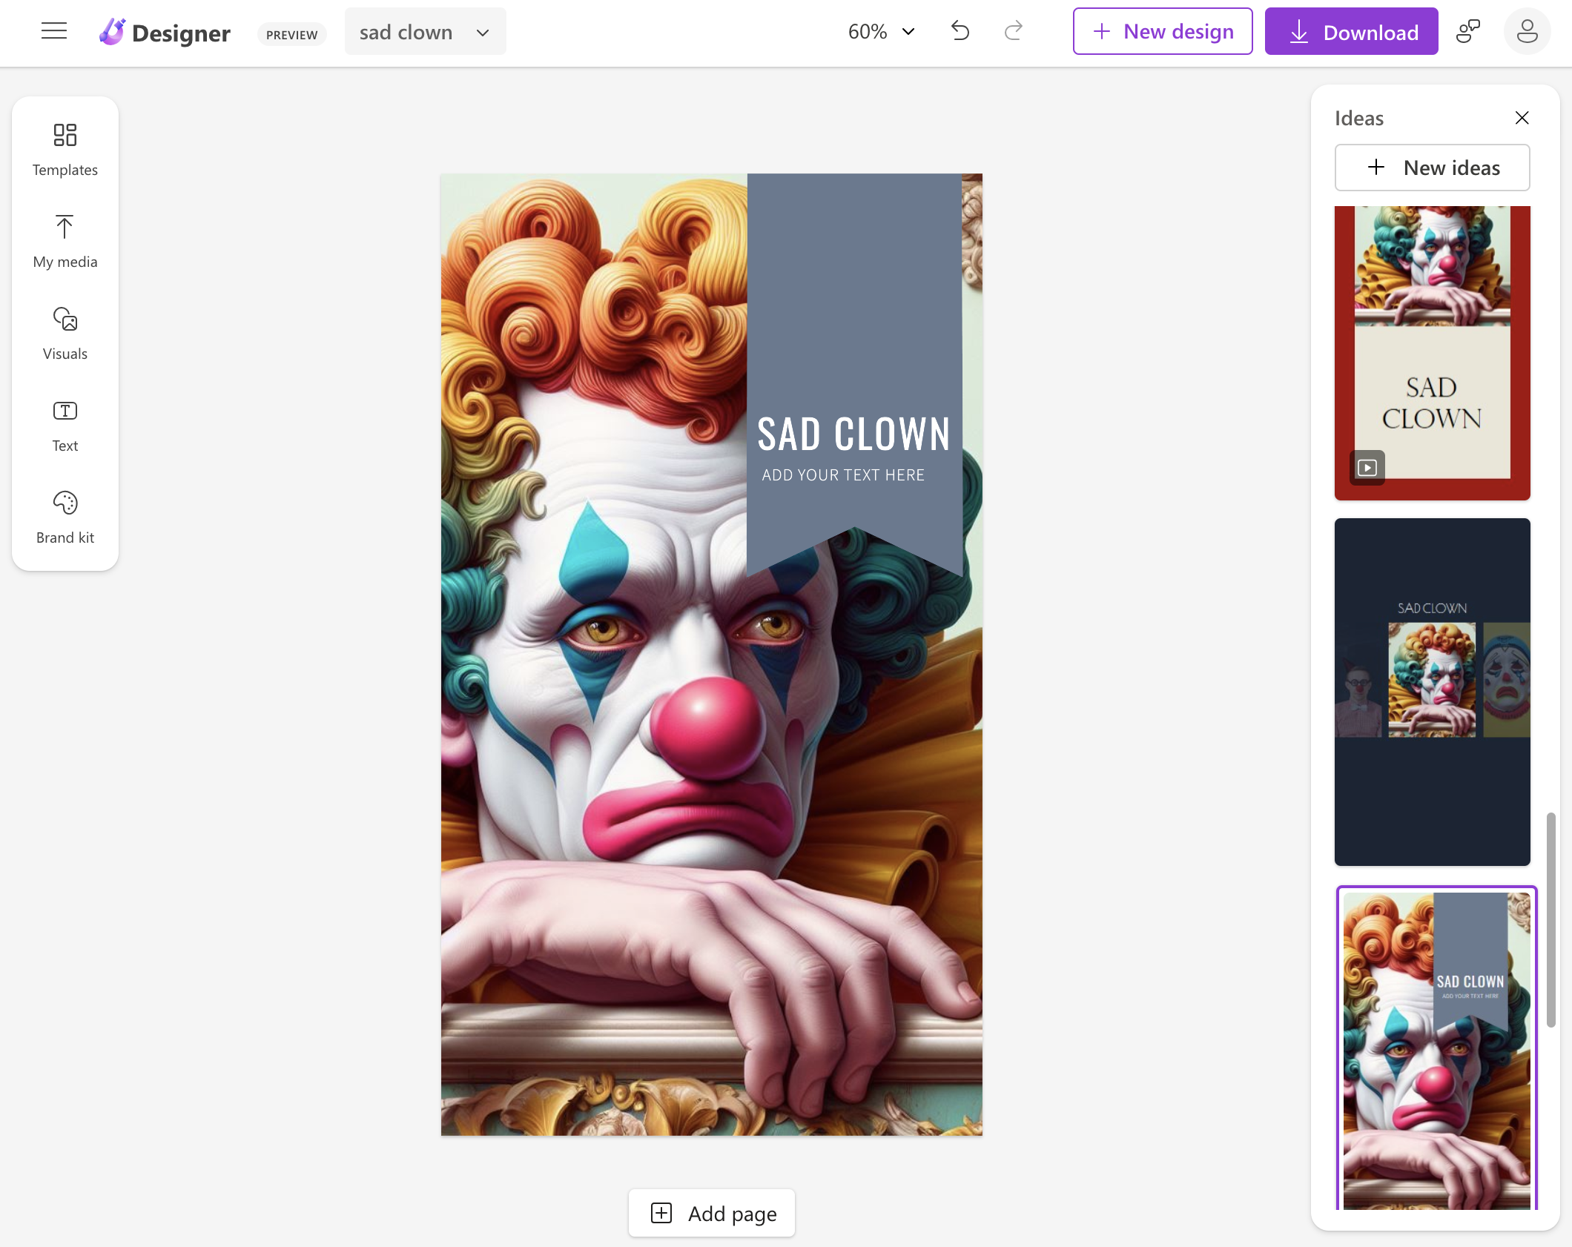The width and height of the screenshot is (1572, 1247).
Task: Select the dark navy collage idea thumbnail
Action: (x=1432, y=691)
